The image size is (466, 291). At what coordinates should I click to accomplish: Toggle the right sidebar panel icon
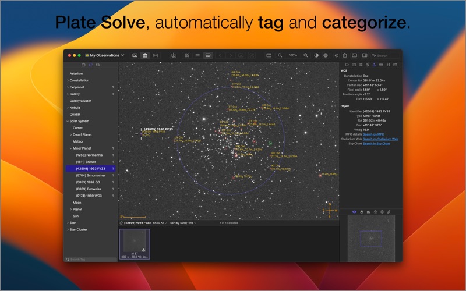point(365,55)
